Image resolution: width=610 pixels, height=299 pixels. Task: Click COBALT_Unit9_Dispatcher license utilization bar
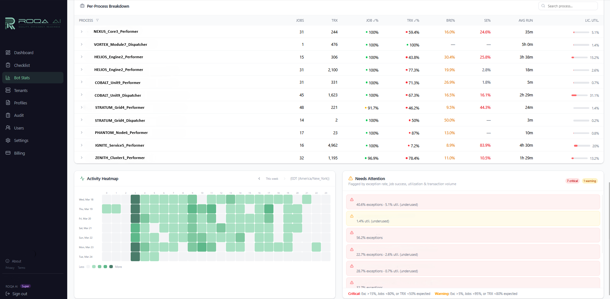(580, 95)
